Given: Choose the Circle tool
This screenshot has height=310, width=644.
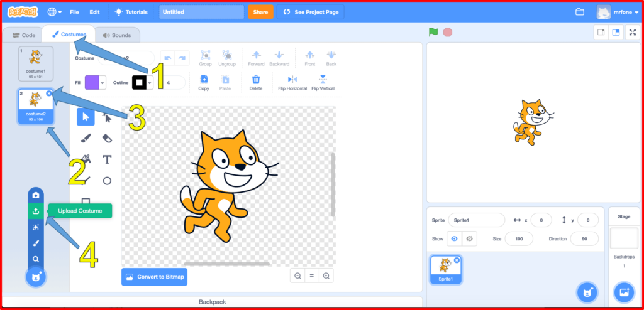Looking at the screenshot, I should point(107,181).
